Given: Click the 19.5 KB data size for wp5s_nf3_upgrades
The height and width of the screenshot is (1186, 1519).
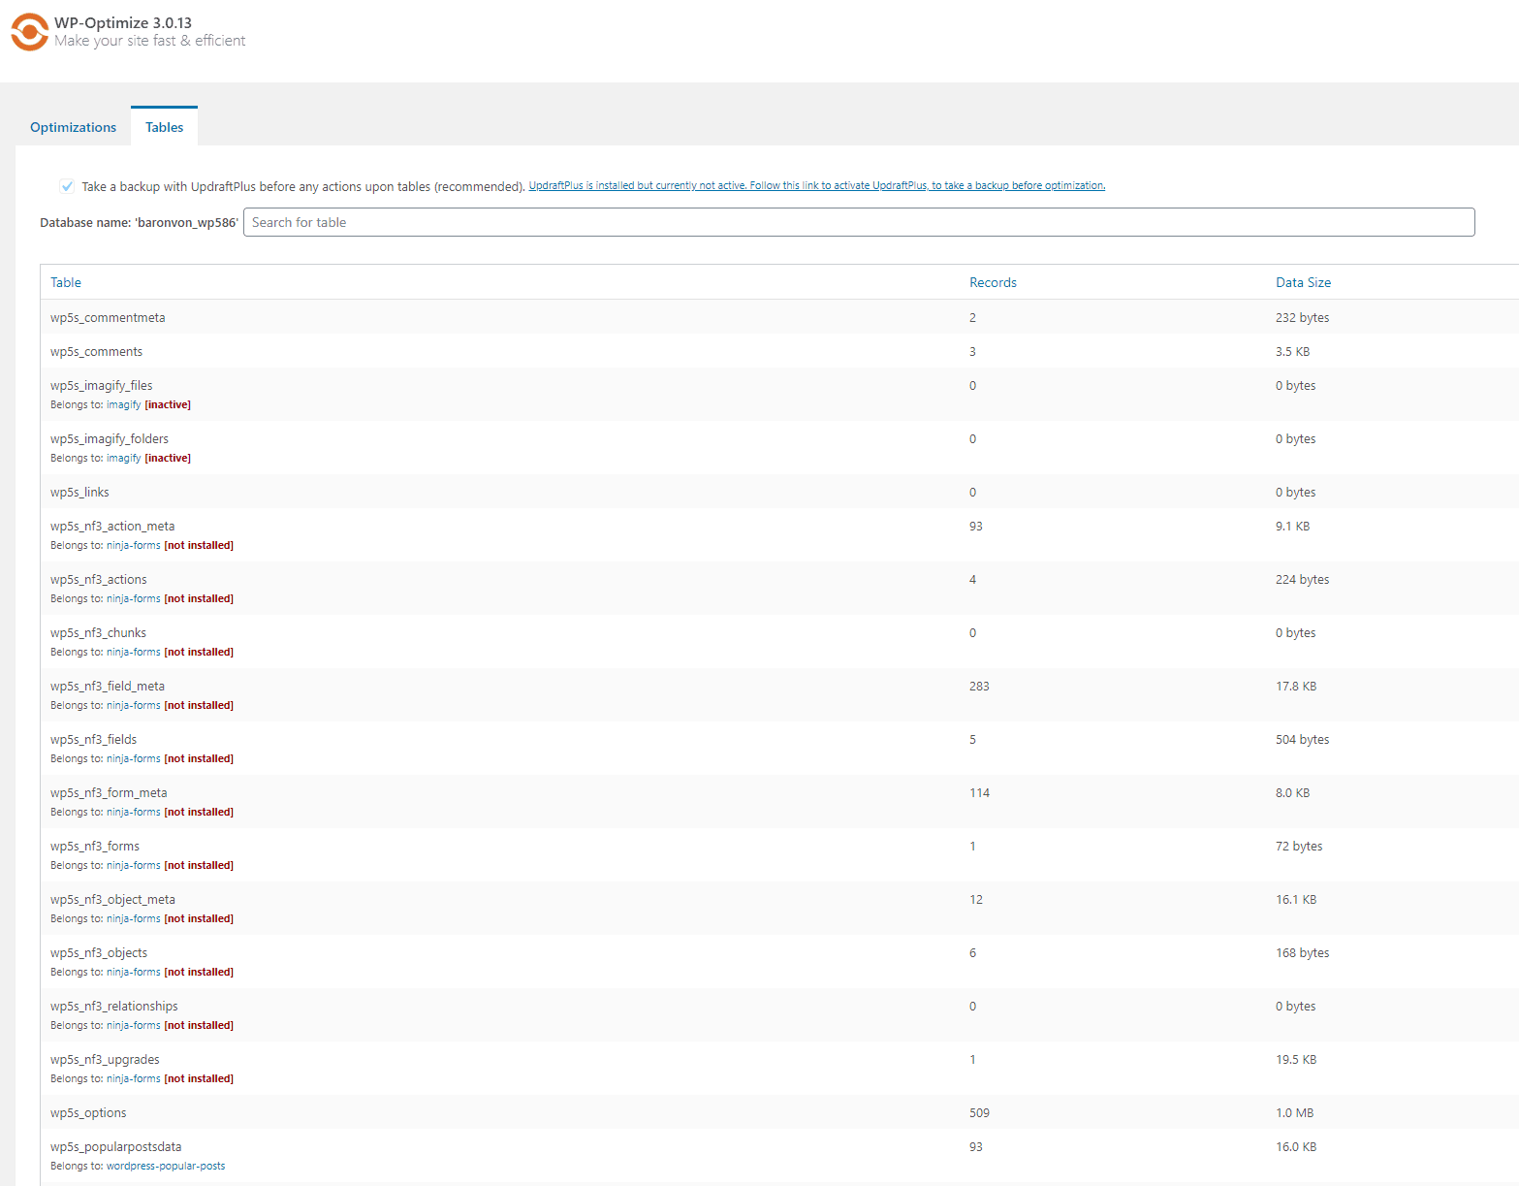Looking at the screenshot, I should pos(1296,1059).
